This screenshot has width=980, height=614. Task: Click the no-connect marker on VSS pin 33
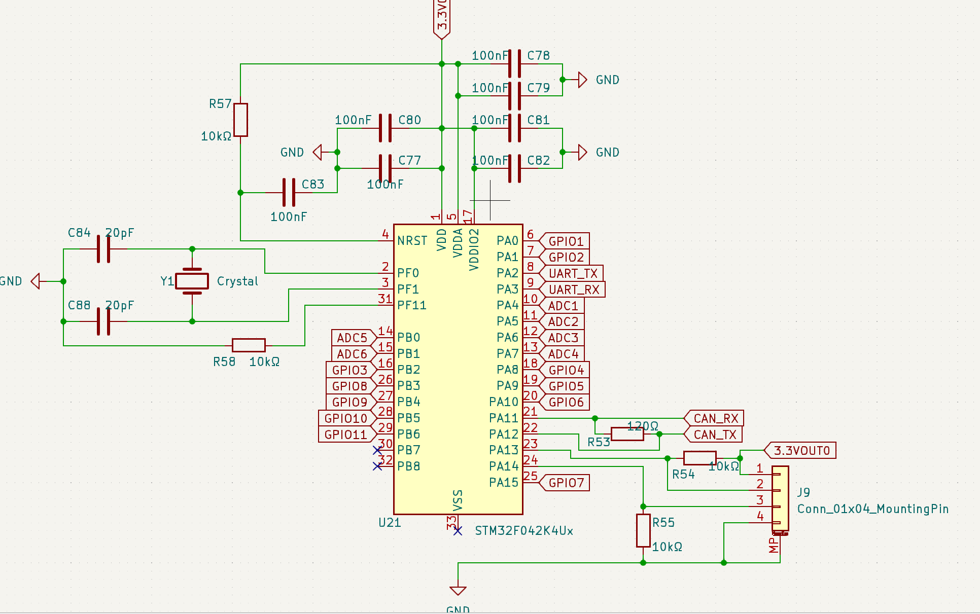(458, 531)
